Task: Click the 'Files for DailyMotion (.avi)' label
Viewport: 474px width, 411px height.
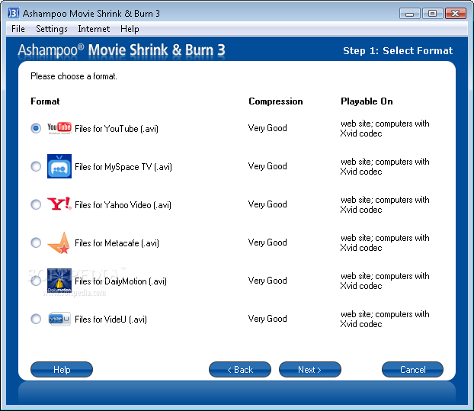Action: 120,281
